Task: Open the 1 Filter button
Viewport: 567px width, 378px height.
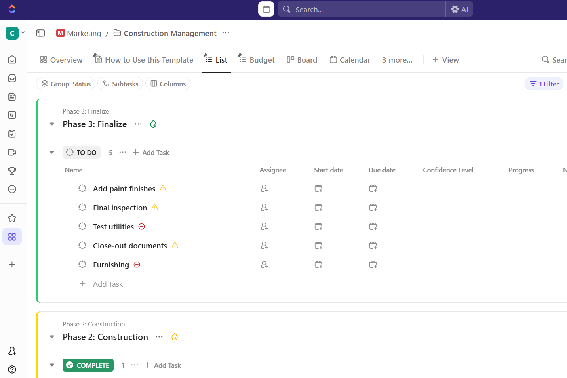Action: point(544,84)
